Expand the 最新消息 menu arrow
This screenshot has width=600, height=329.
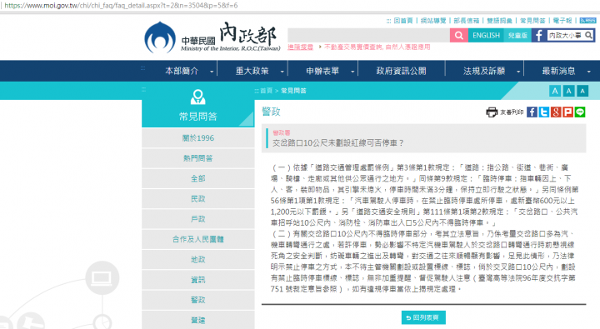click(x=589, y=72)
